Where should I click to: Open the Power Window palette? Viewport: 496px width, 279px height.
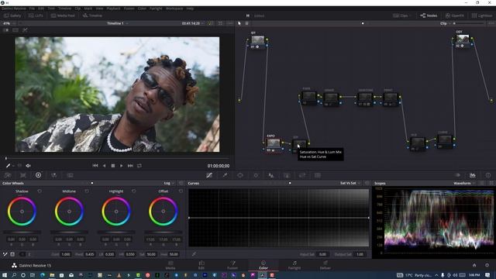240,175
